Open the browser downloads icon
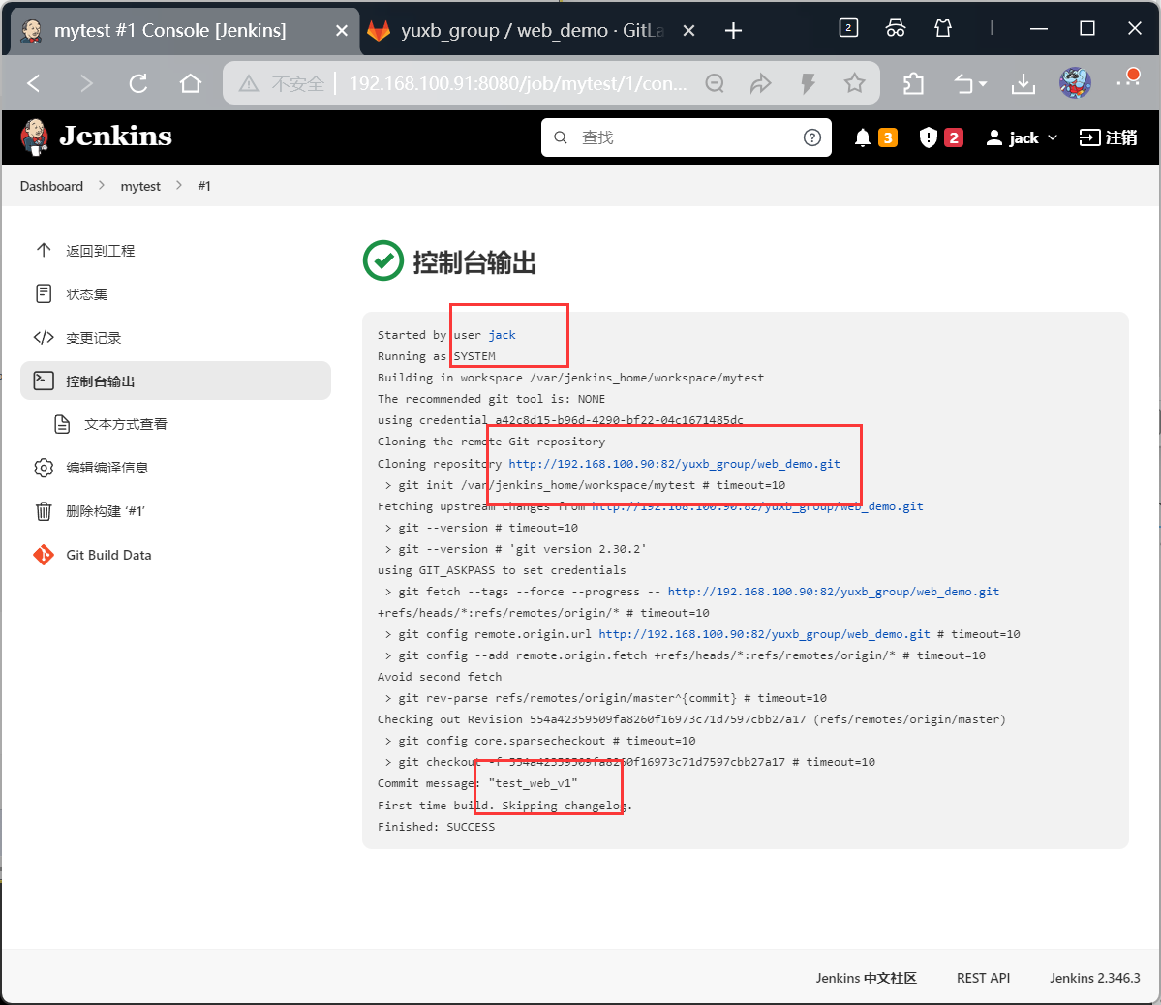The height and width of the screenshot is (1005, 1161). click(1024, 83)
